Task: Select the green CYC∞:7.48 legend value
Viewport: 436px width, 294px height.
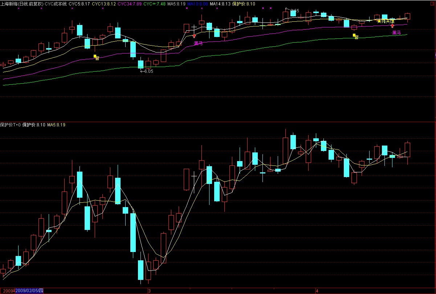Action: point(155,4)
